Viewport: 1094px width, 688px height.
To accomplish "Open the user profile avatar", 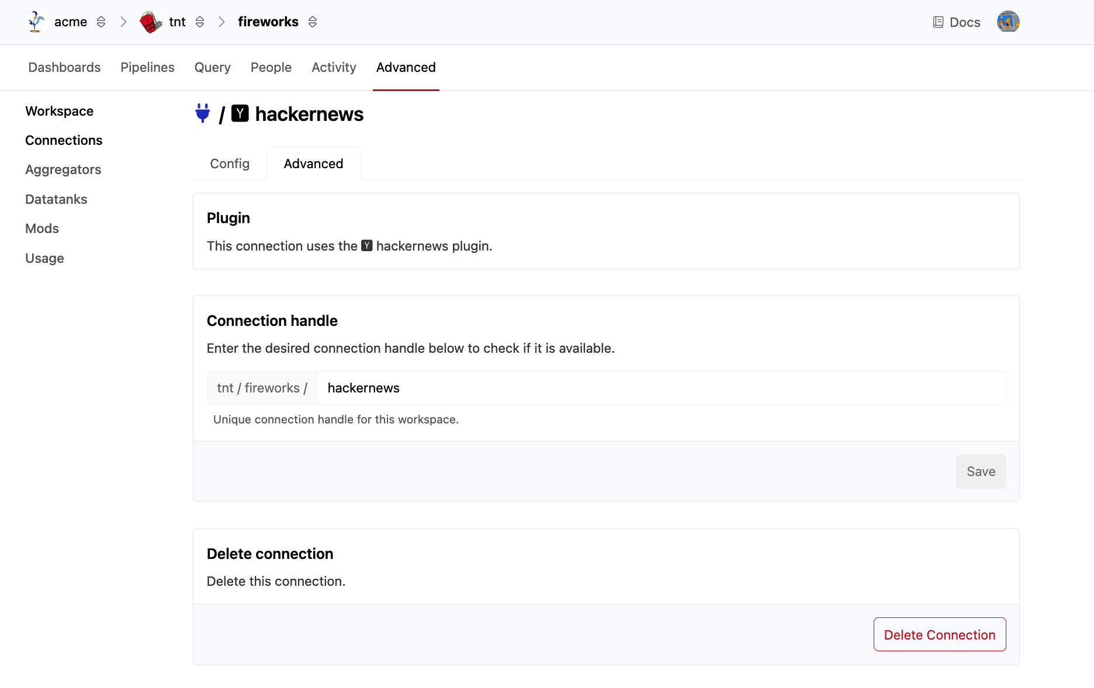I will 1008,22.
